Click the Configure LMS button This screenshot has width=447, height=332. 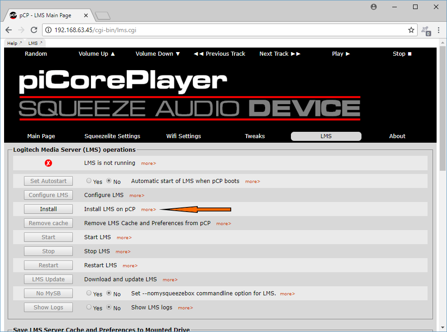(x=48, y=195)
